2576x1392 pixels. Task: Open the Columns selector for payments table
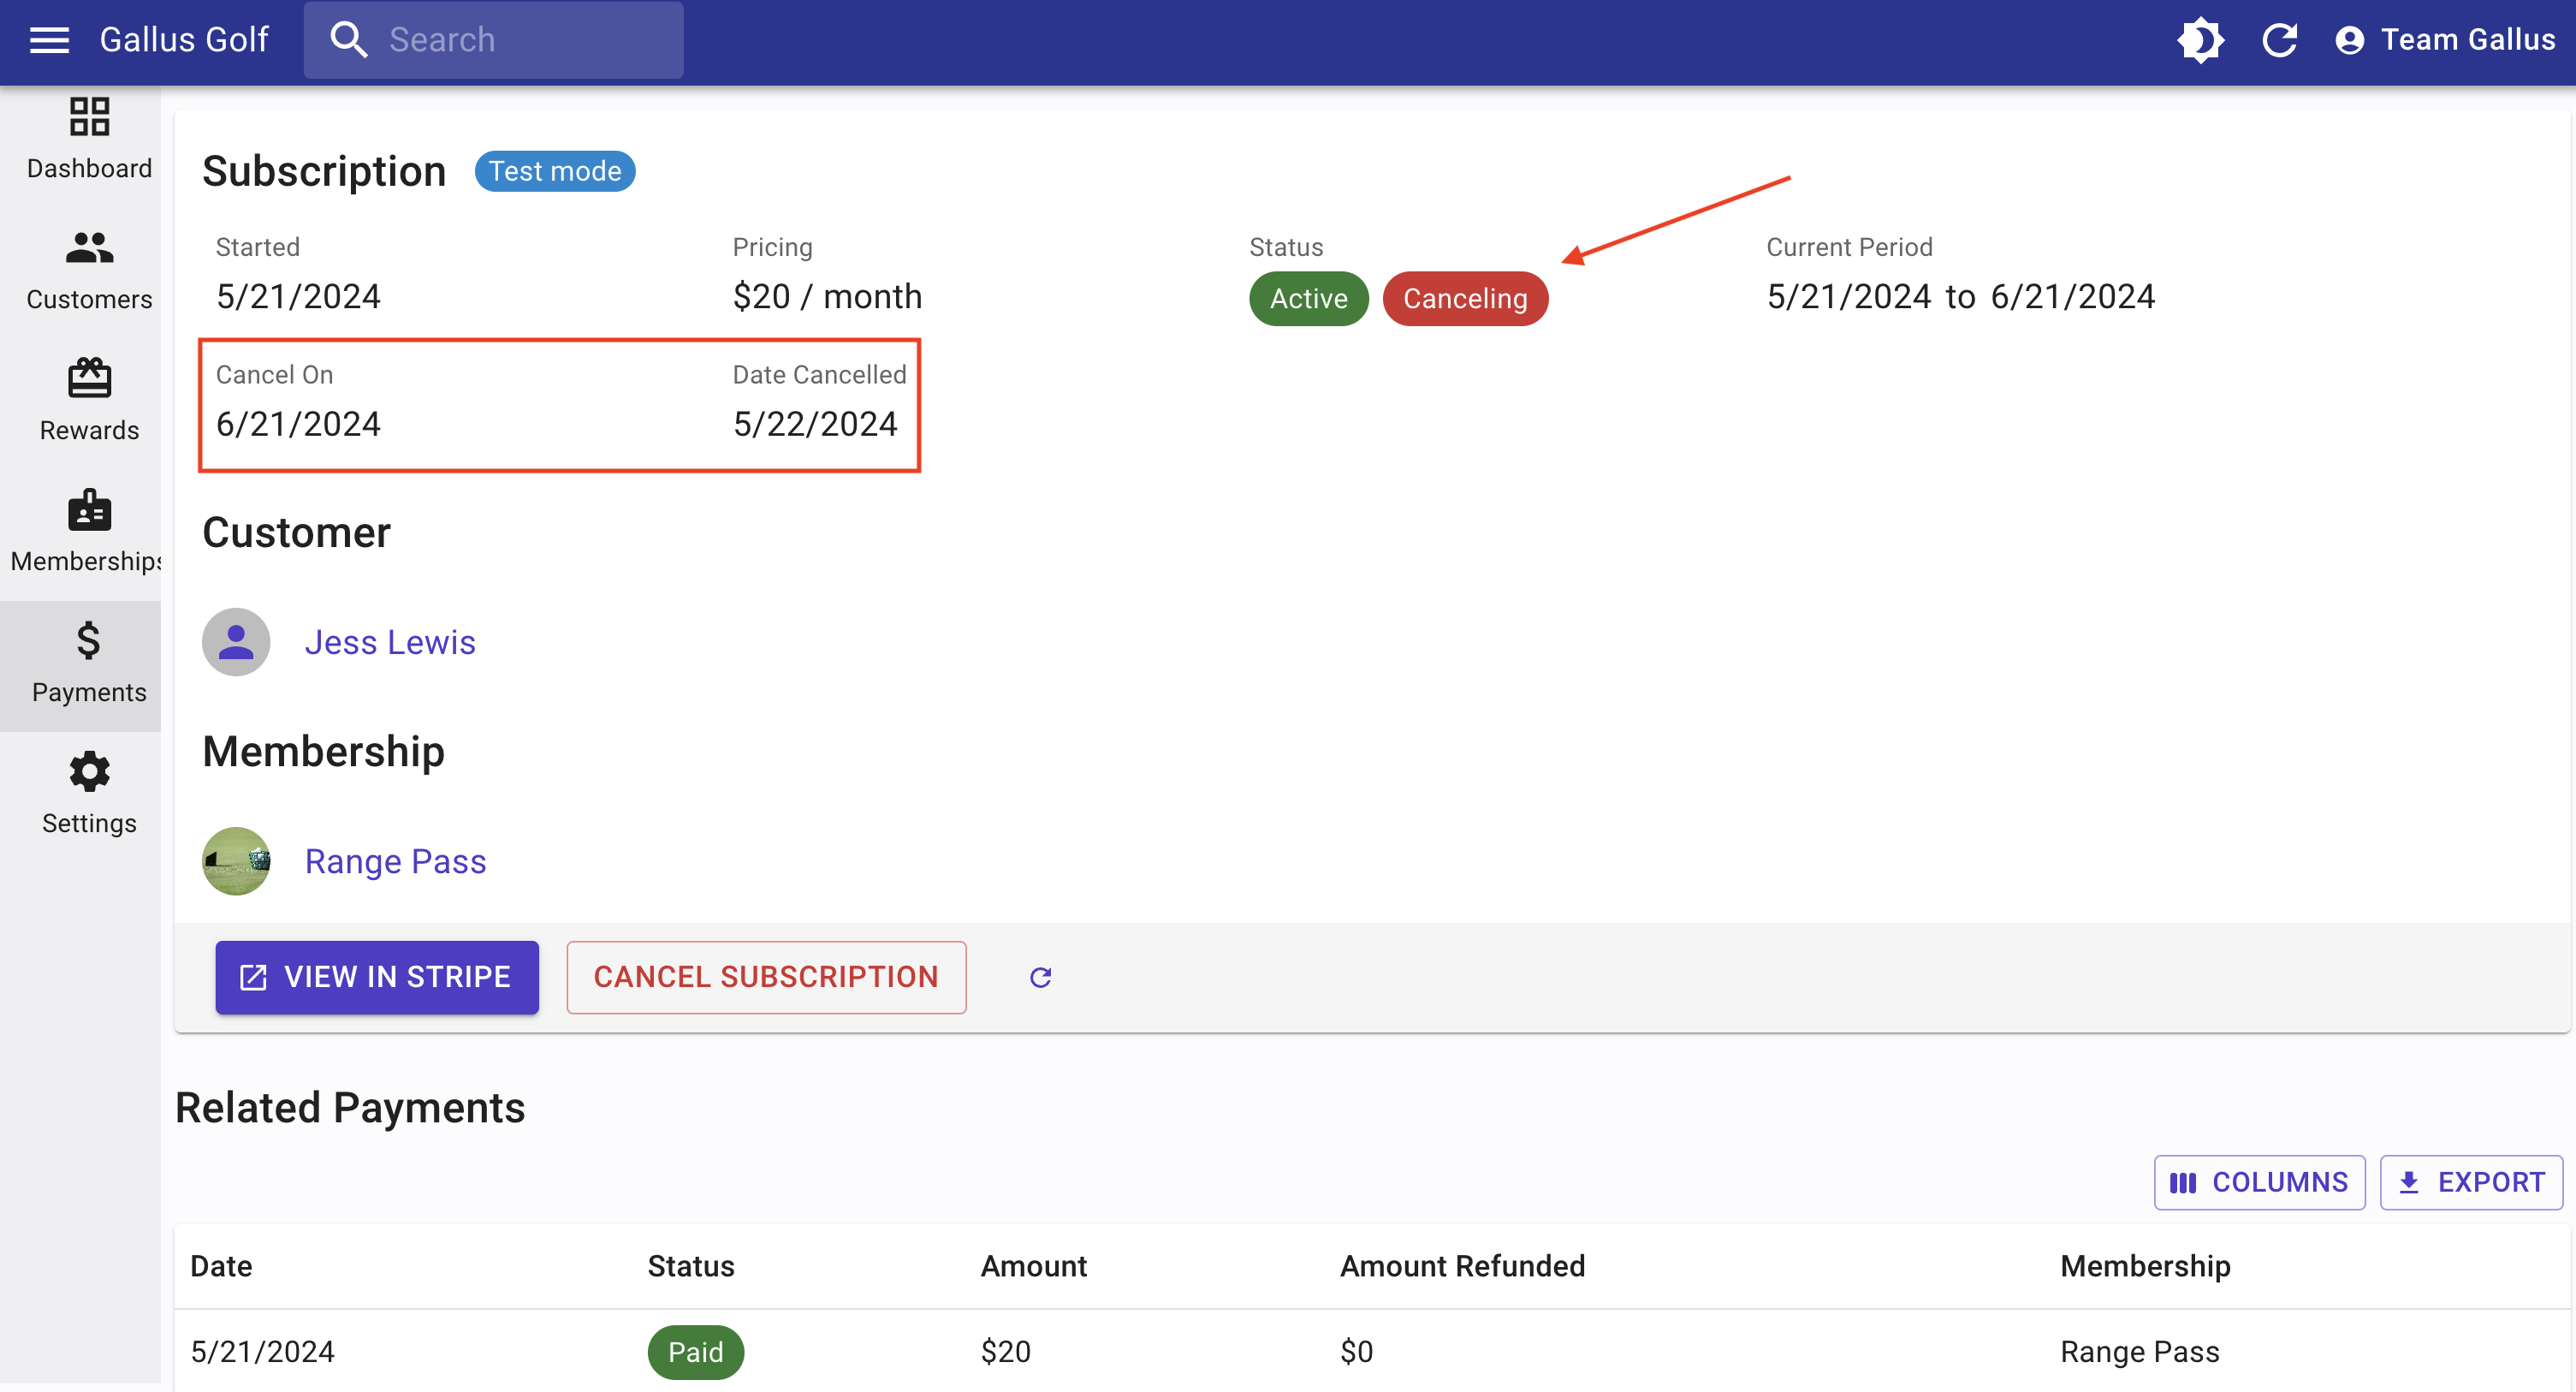coord(2259,1182)
